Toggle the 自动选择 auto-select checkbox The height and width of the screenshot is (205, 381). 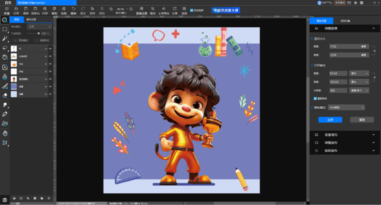192,10
